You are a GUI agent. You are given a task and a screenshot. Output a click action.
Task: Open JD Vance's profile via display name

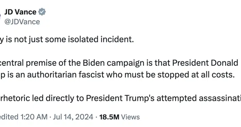click(20, 12)
